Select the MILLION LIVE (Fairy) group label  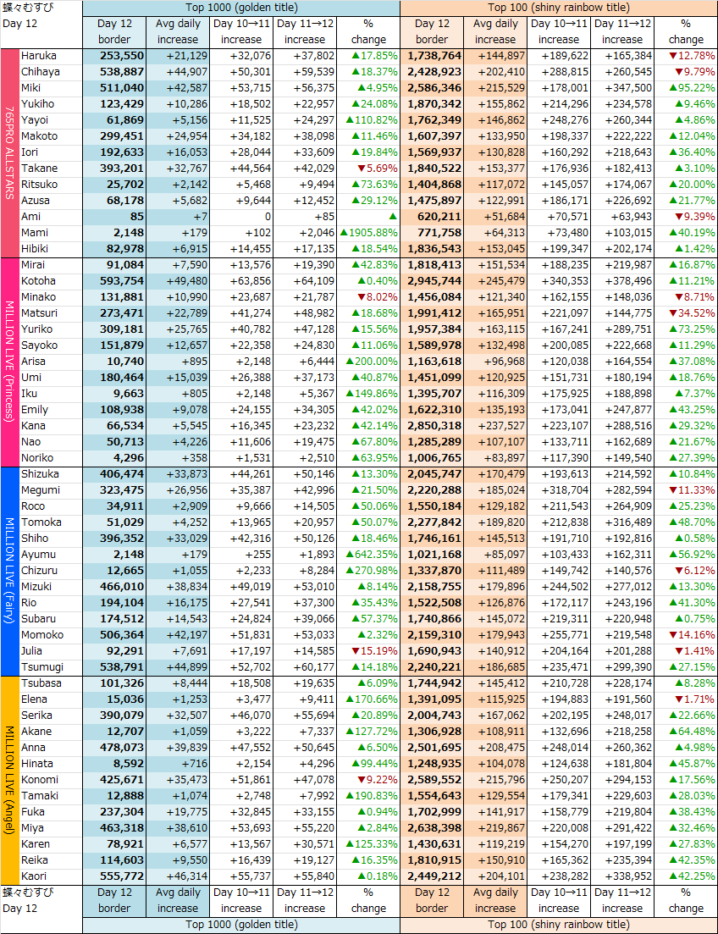click(9, 571)
